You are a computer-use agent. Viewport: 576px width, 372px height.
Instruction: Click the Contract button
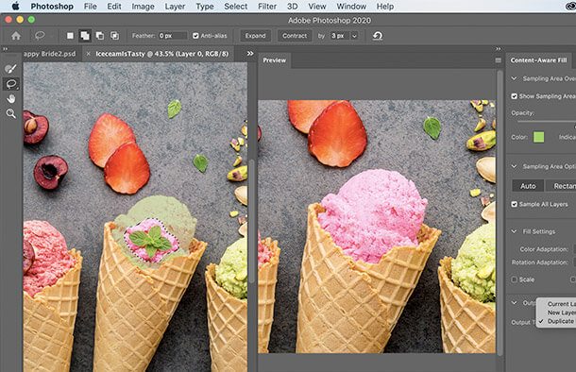[x=295, y=36]
